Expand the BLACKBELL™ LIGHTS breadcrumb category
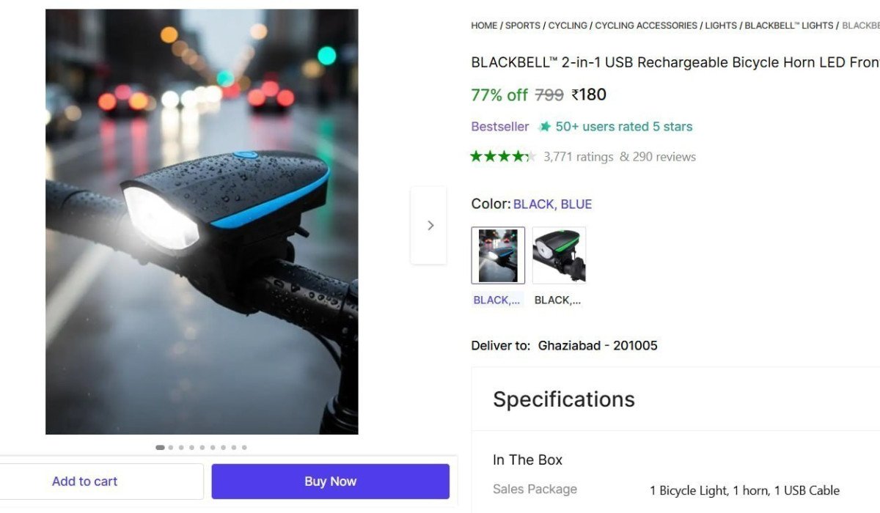This screenshot has width=880, height=513. click(788, 25)
